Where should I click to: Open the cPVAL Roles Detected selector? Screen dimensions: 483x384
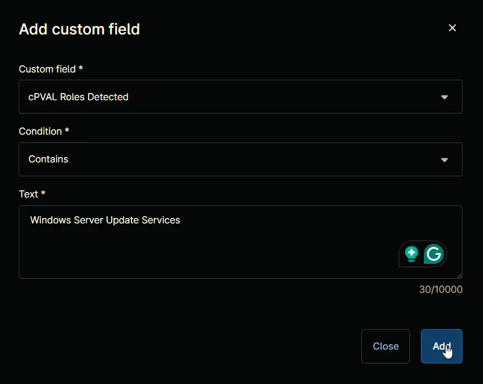click(240, 97)
